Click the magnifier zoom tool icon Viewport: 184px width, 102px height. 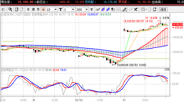coord(10,9)
